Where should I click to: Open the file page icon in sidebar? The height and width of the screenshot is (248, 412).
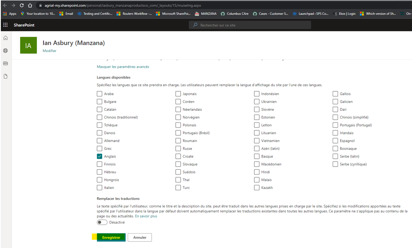[5, 76]
